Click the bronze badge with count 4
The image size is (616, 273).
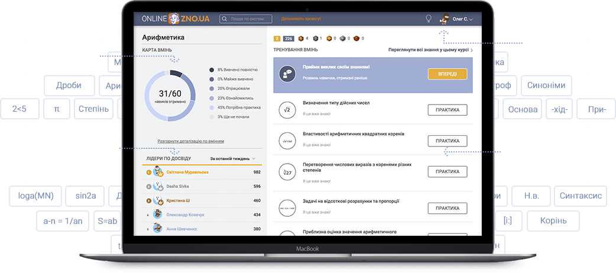point(301,38)
